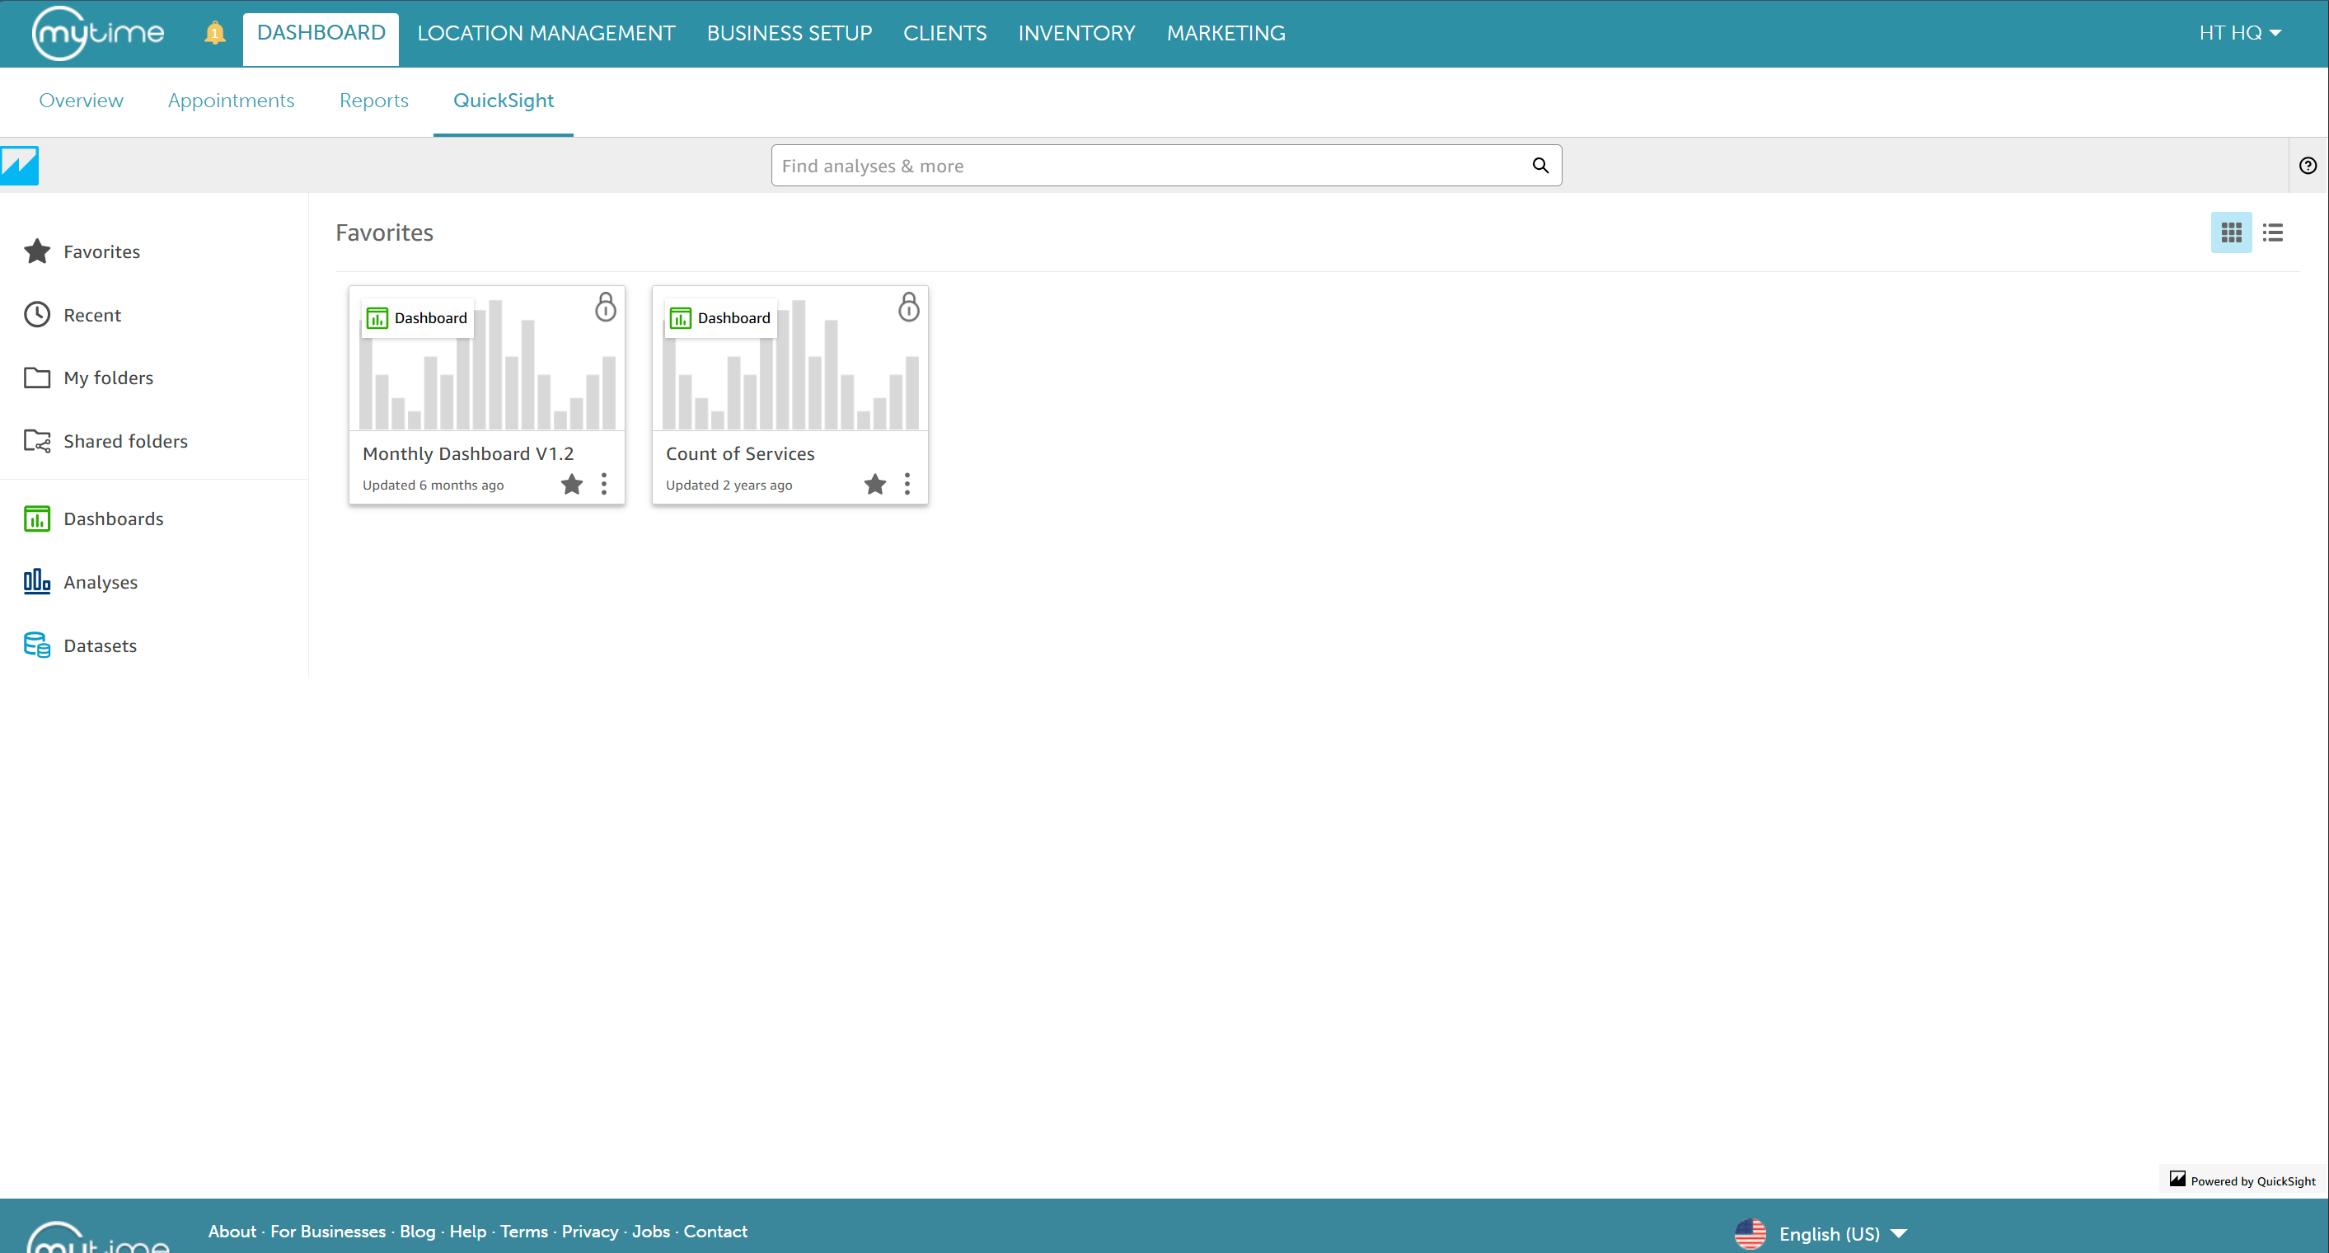Viewport: 2329px width, 1253px height.
Task: Open Analyses in the sidebar
Action: [100, 582]
